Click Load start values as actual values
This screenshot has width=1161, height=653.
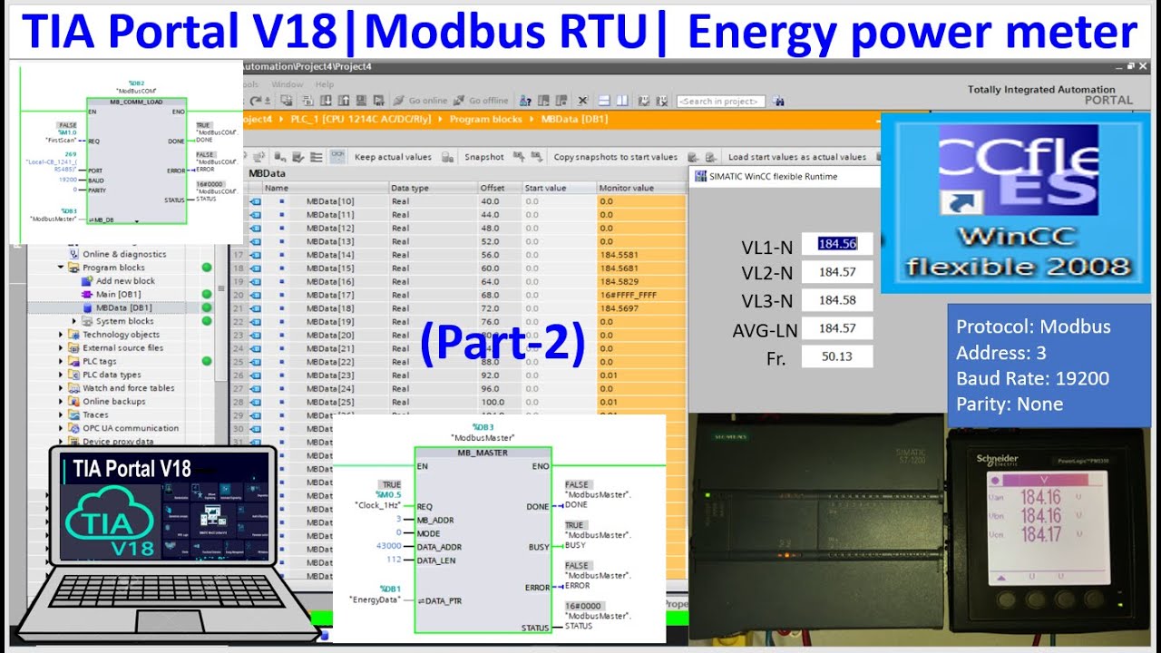click(797, 157)
